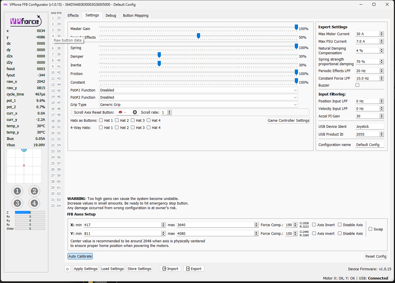Viewport: 395px width, 283px height.
Task: Click the Configuration name field
Action: (370, 145)
